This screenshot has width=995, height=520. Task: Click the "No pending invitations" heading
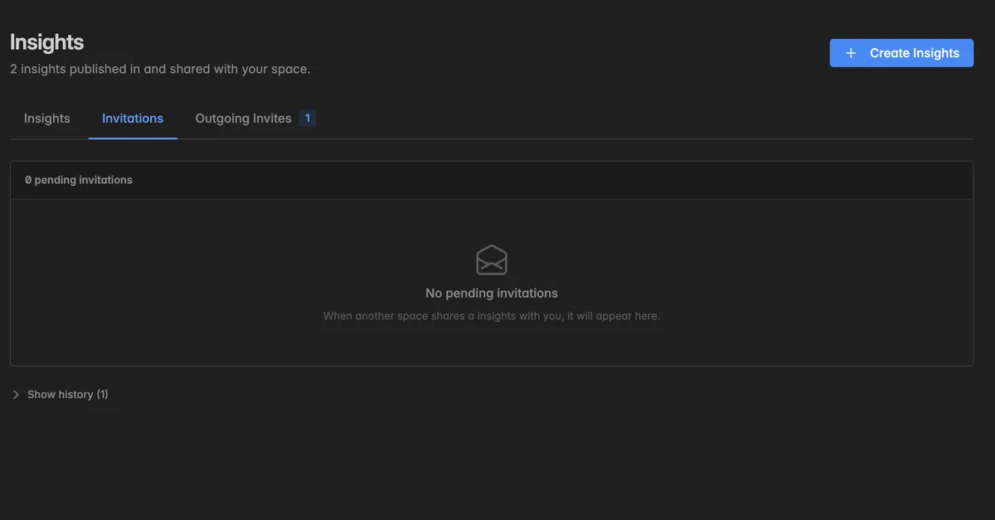coord(492,293)
